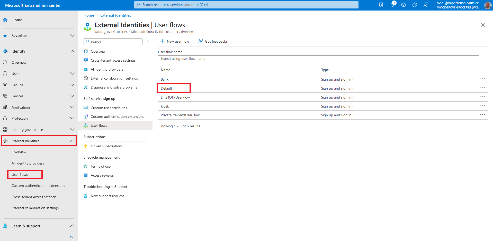493x241 pixels.
Task: Collapse the resource menu with double chevron
Action: 148,42
